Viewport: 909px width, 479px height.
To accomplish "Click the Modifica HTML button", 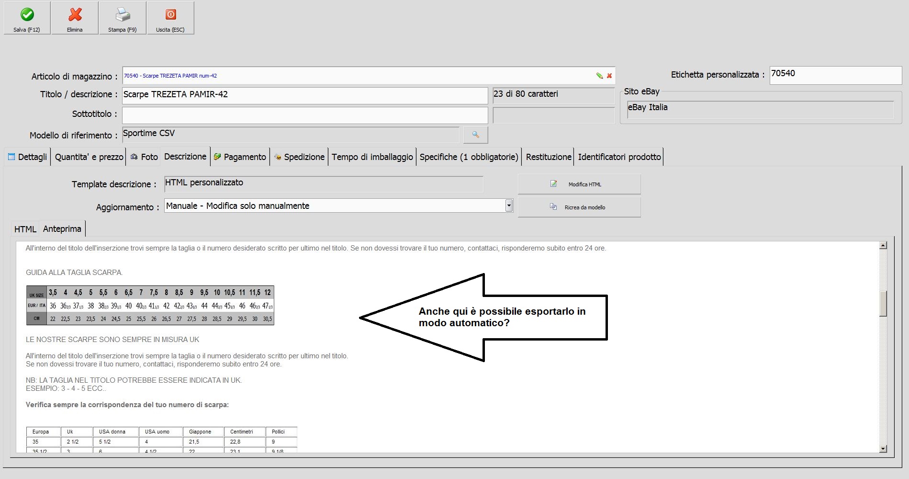I will point(579,184).
